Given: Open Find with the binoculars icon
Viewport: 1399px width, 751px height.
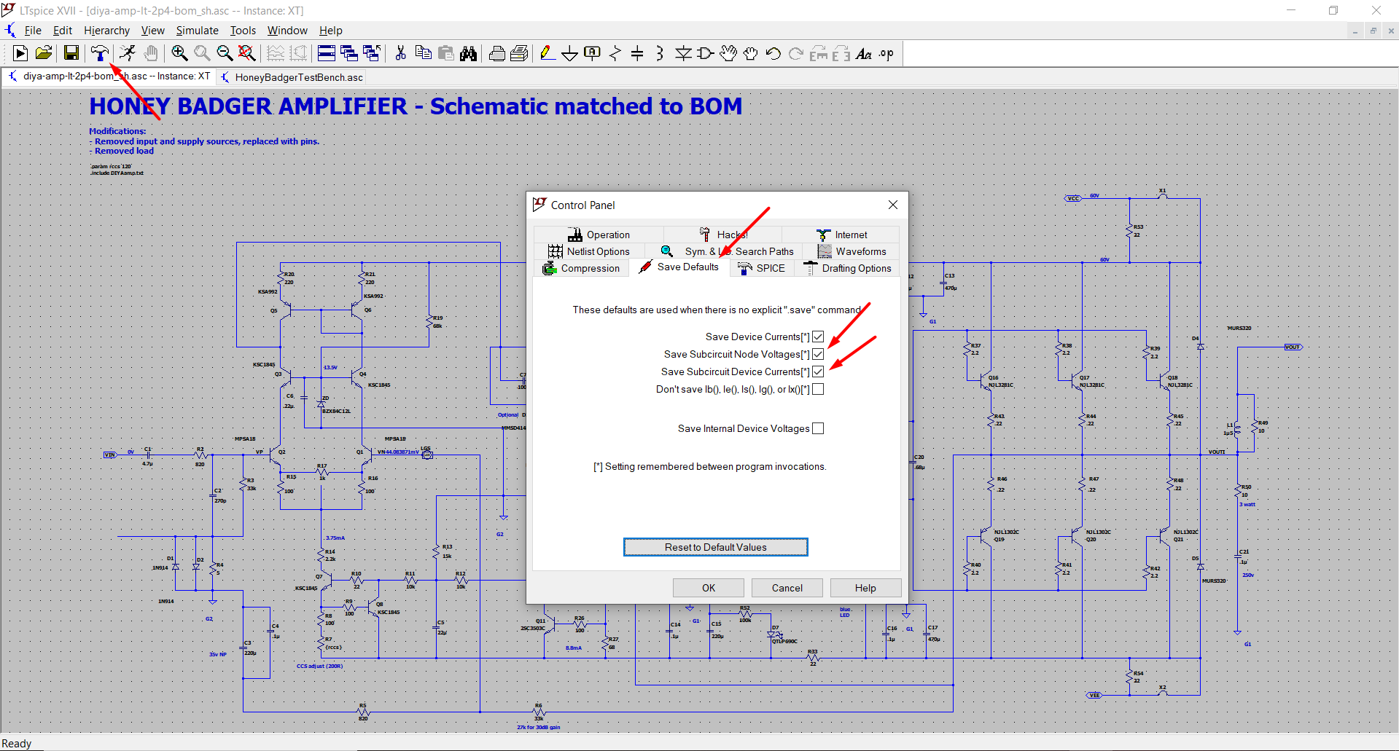Looking at the screenshot, I should click(x=468, y=53).
